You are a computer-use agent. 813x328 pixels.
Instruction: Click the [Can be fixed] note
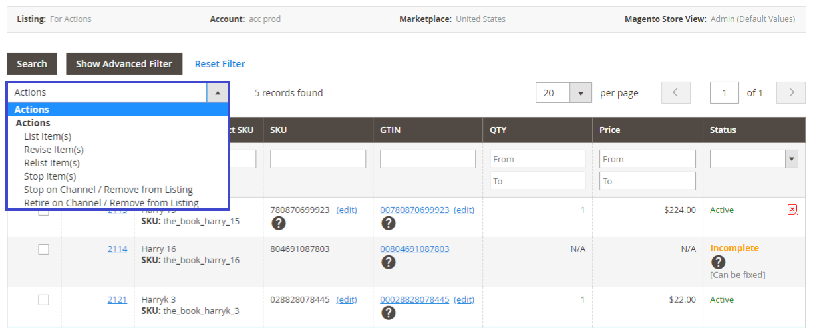click(737, 275)
